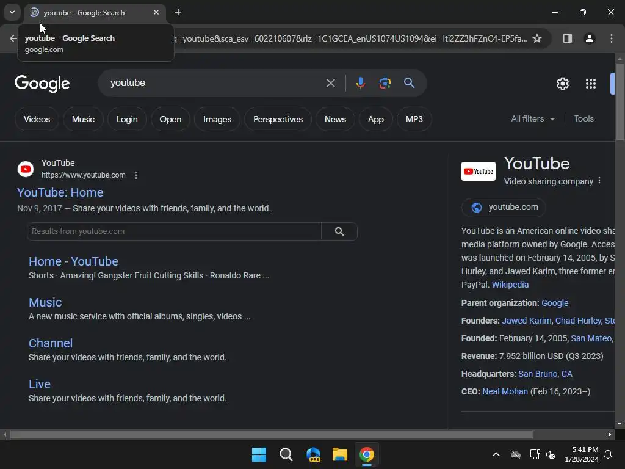Click the youtube.com website button
Screen dimensions: 625x469
click(x=504, y=208)
